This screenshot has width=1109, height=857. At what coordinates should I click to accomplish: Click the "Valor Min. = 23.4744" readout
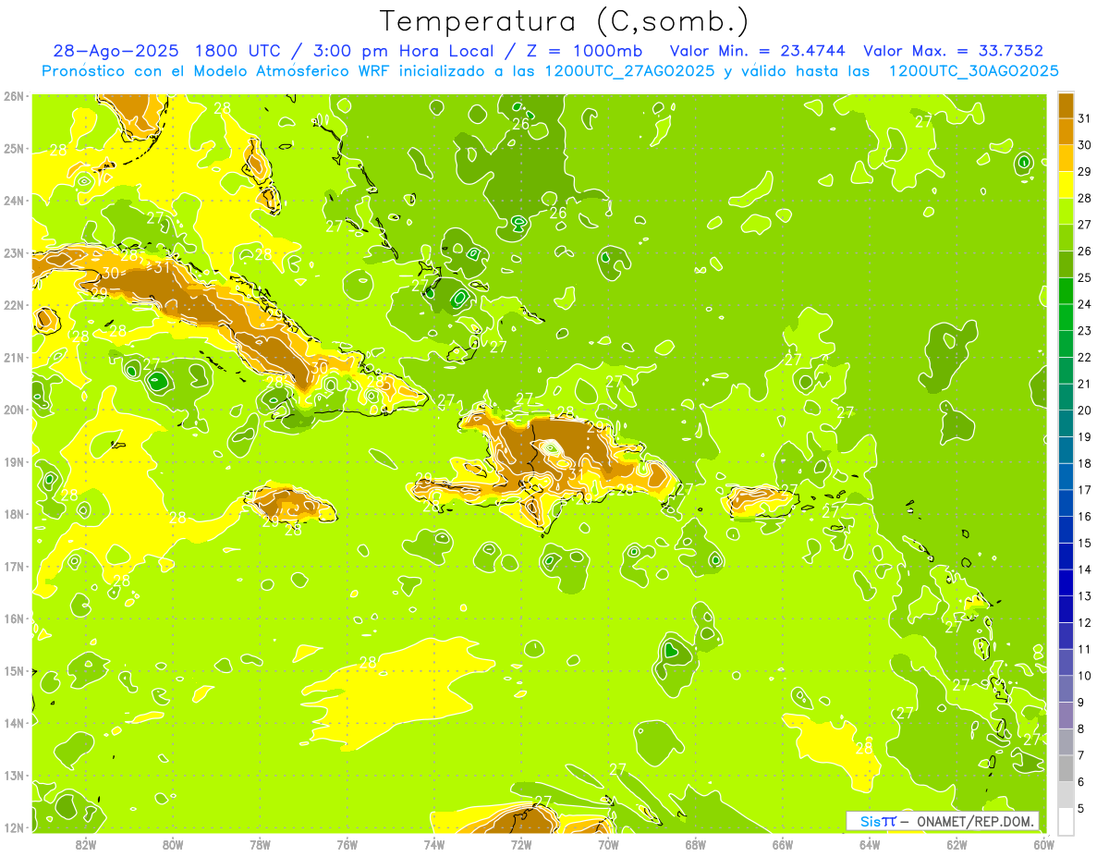coord(758,51)
